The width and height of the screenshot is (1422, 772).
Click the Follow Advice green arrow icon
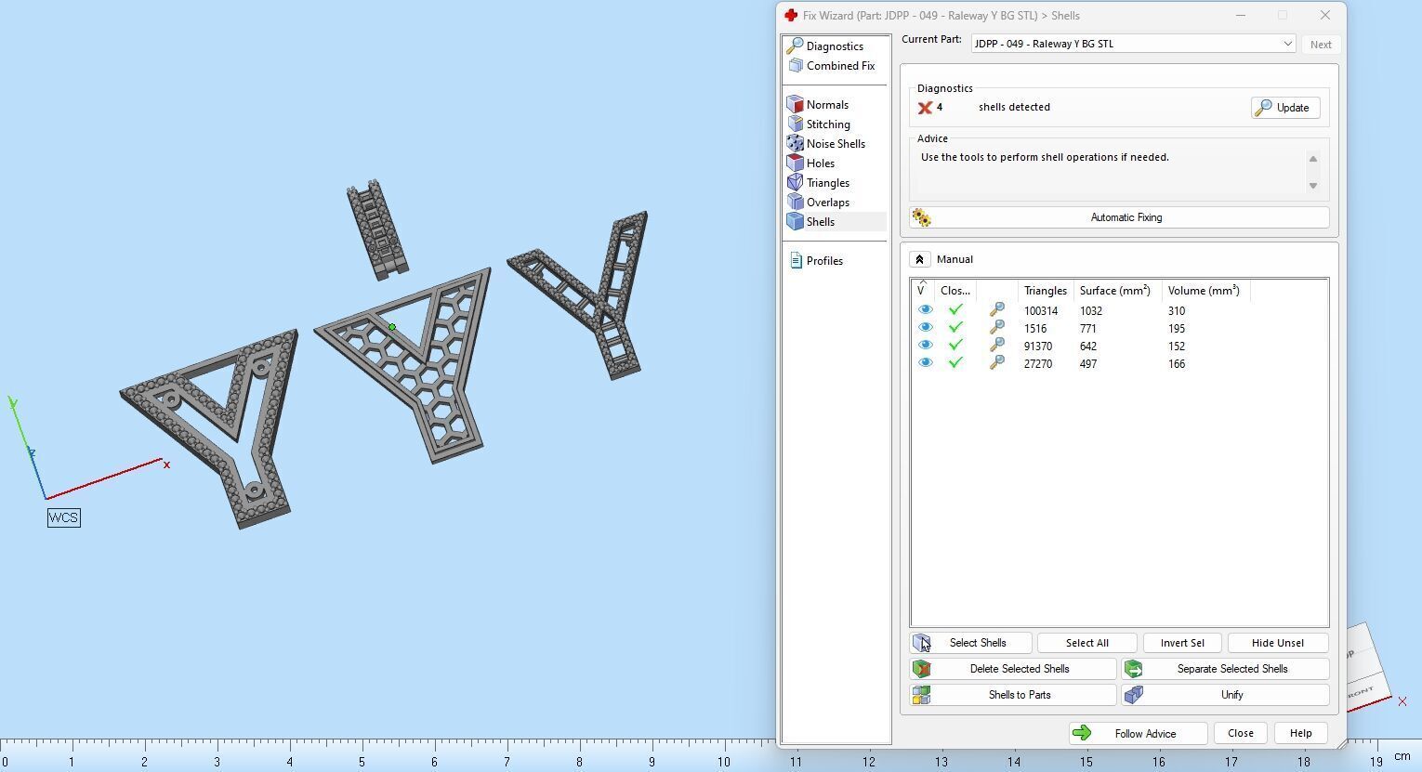[1082, 733]
